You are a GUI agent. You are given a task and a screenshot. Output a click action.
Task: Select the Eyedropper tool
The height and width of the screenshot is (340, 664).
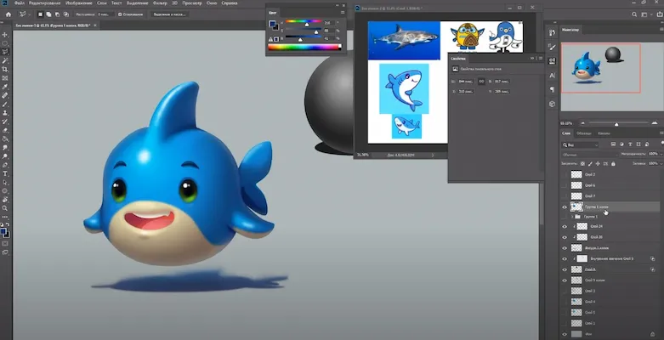point(5,87)
